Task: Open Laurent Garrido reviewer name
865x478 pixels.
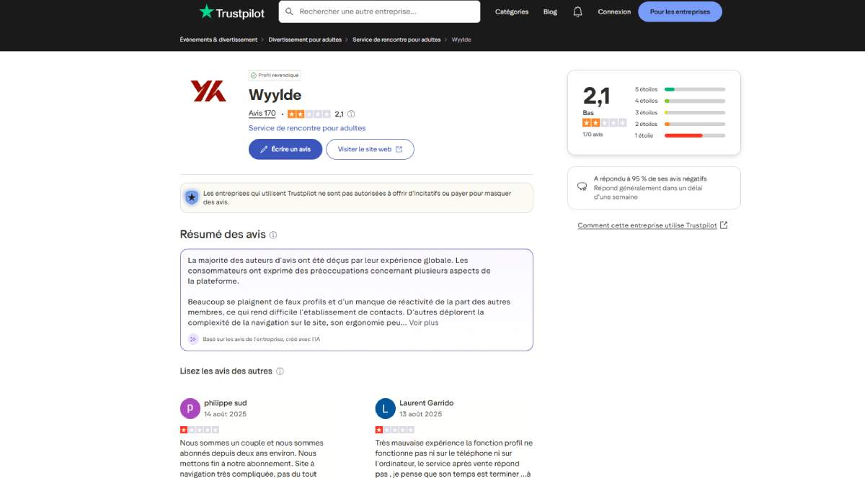Action: [x=427, y=403]
